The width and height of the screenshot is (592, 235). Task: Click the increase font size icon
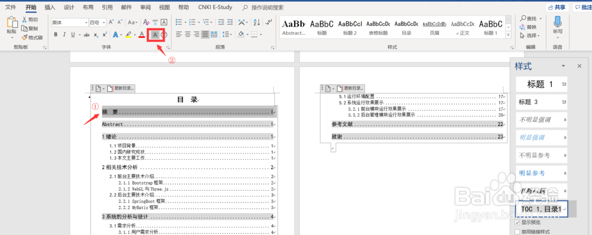[111, 22]
